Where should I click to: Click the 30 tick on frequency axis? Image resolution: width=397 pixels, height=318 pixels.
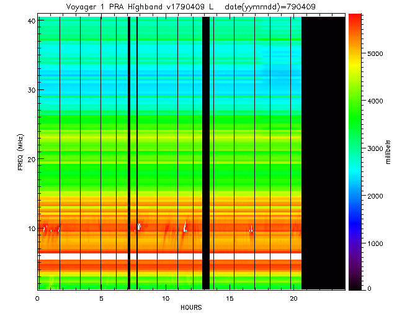31,90
